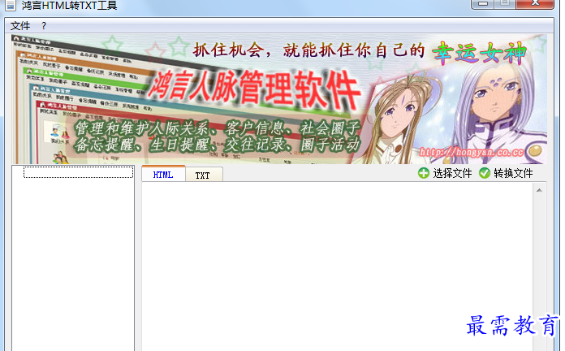
Task: Open the 文件 menu
Action: pos(20,26)
